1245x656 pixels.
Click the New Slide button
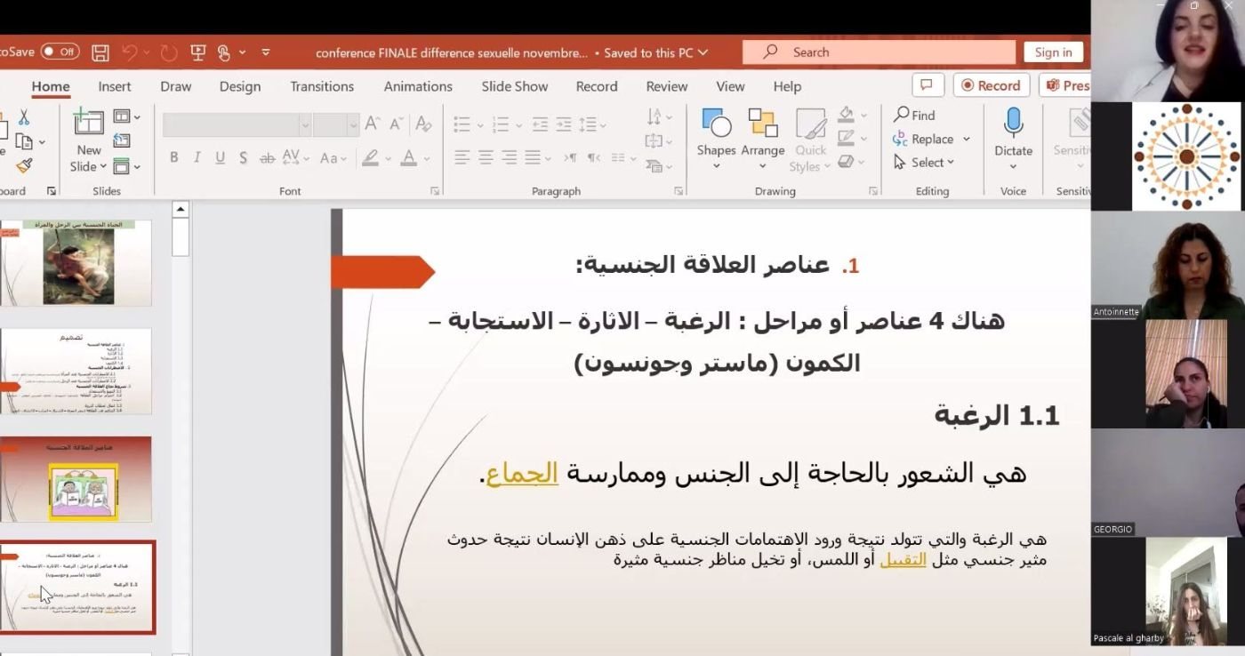coord(89,140)
